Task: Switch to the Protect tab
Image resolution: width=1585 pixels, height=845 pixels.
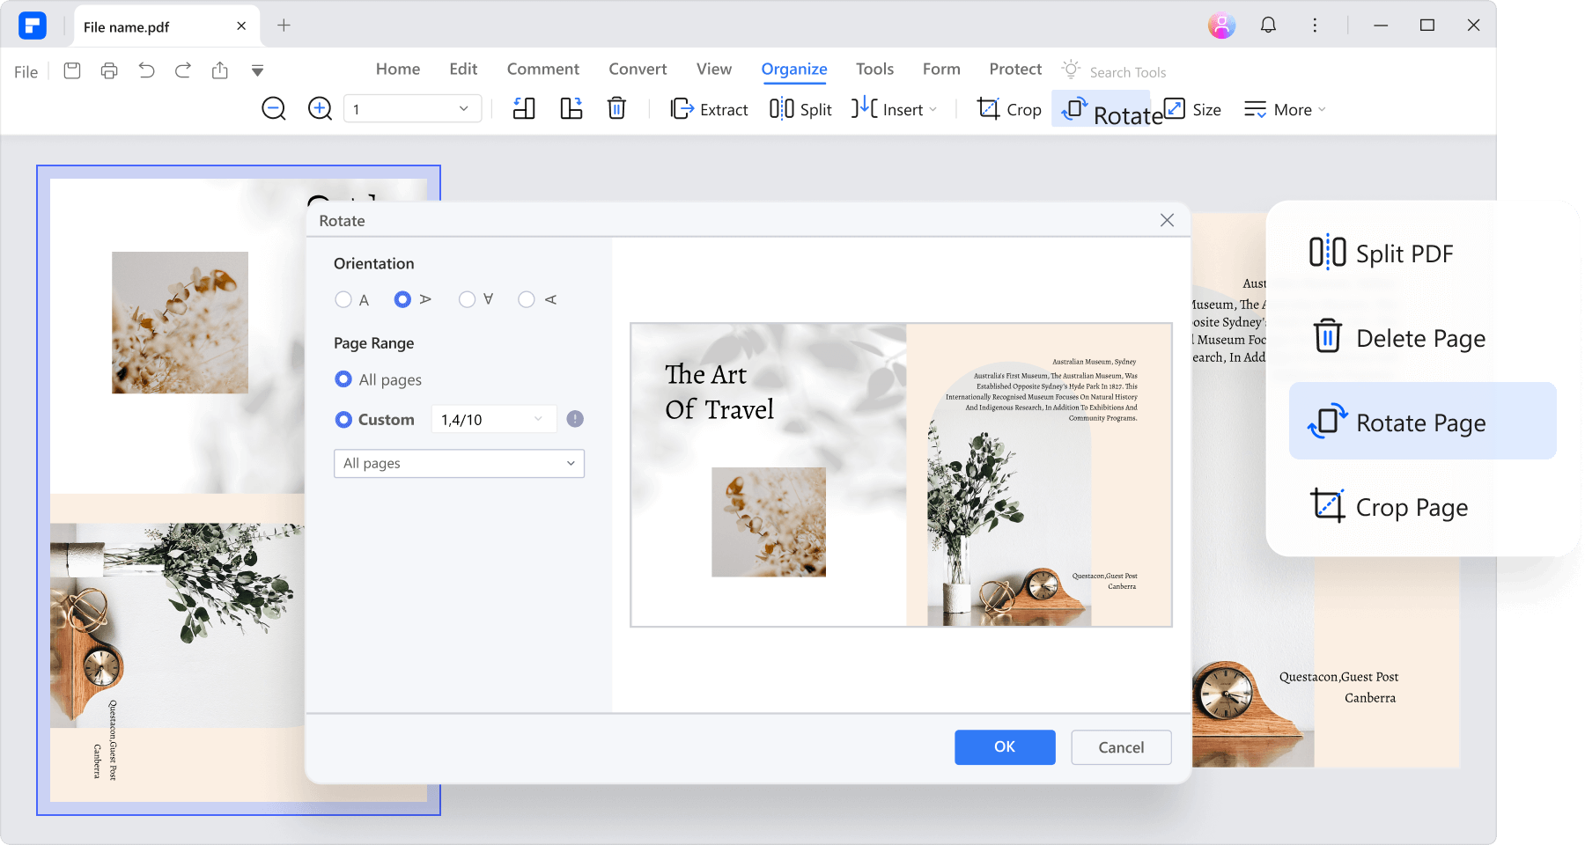Action: click(1015, 69)
